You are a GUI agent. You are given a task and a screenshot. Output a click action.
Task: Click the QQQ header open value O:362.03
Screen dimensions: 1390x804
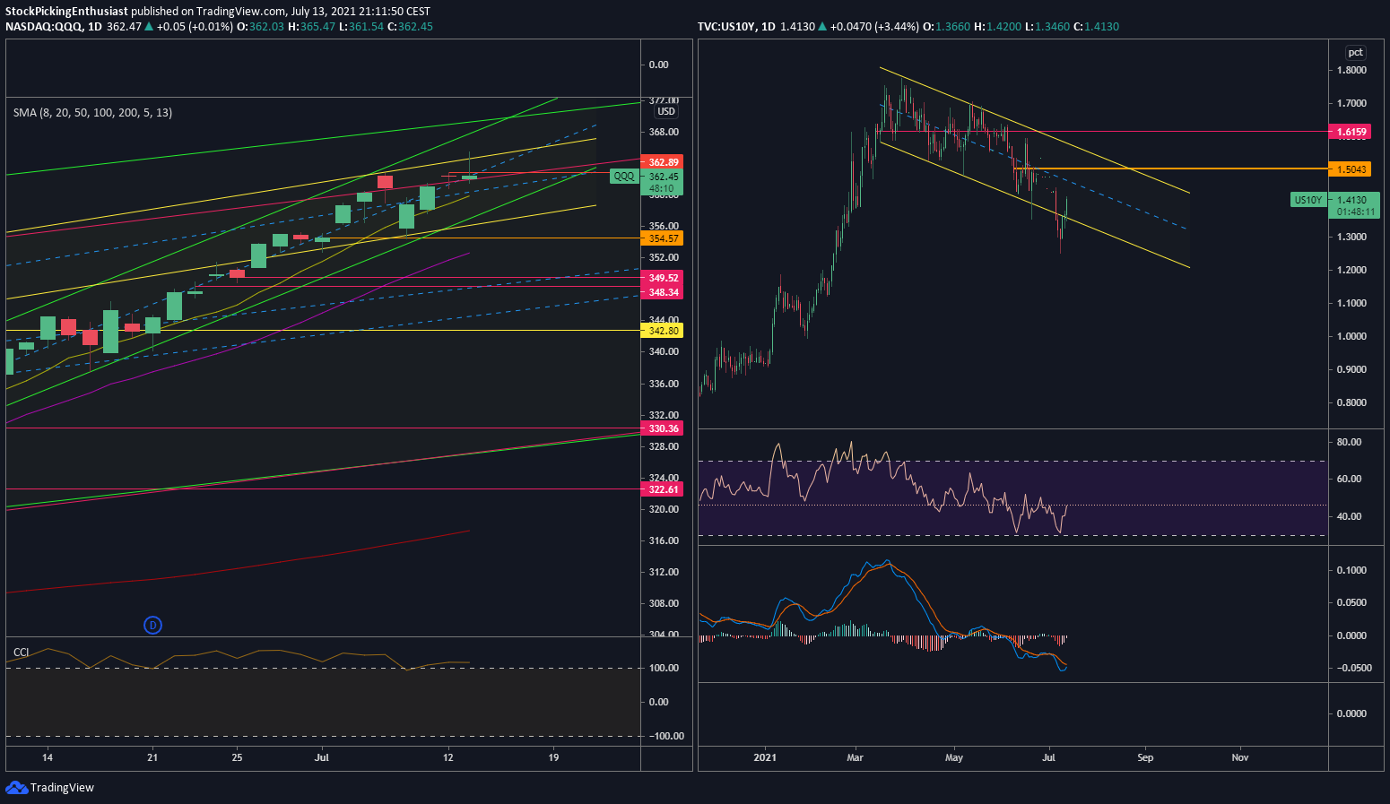click(260, 27)
